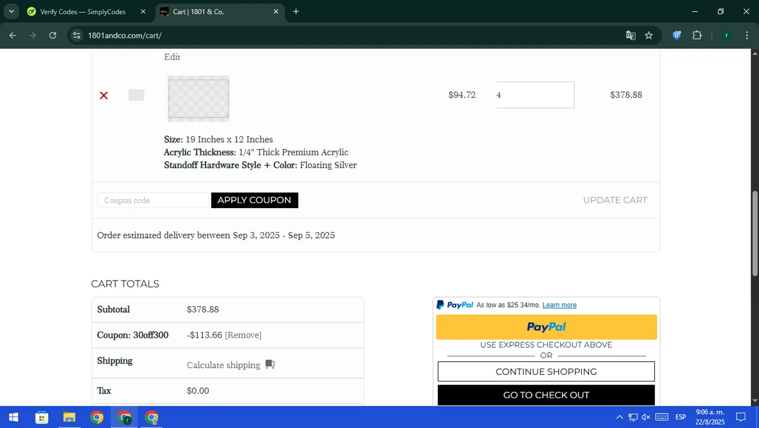Open PayPal Learn more link
Viewport: 759px width, 428px height.
coord(559,305)
